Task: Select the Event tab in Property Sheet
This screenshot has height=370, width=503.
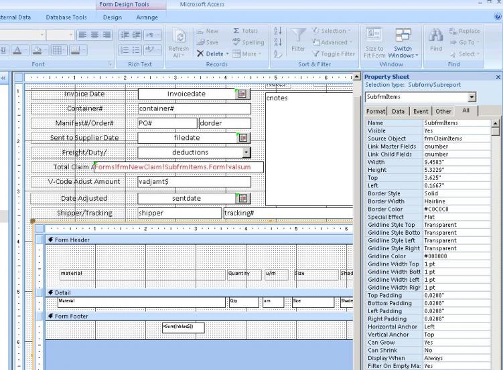Action: coord(421,111)
